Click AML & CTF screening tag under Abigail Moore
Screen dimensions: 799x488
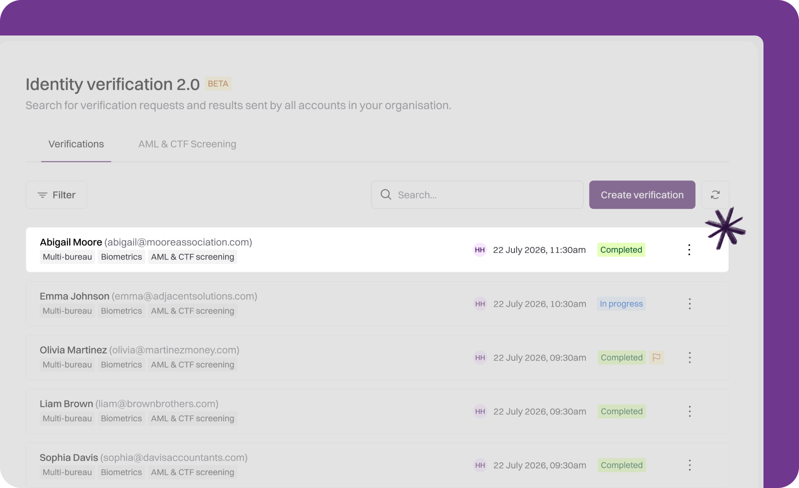click(192, 257)
